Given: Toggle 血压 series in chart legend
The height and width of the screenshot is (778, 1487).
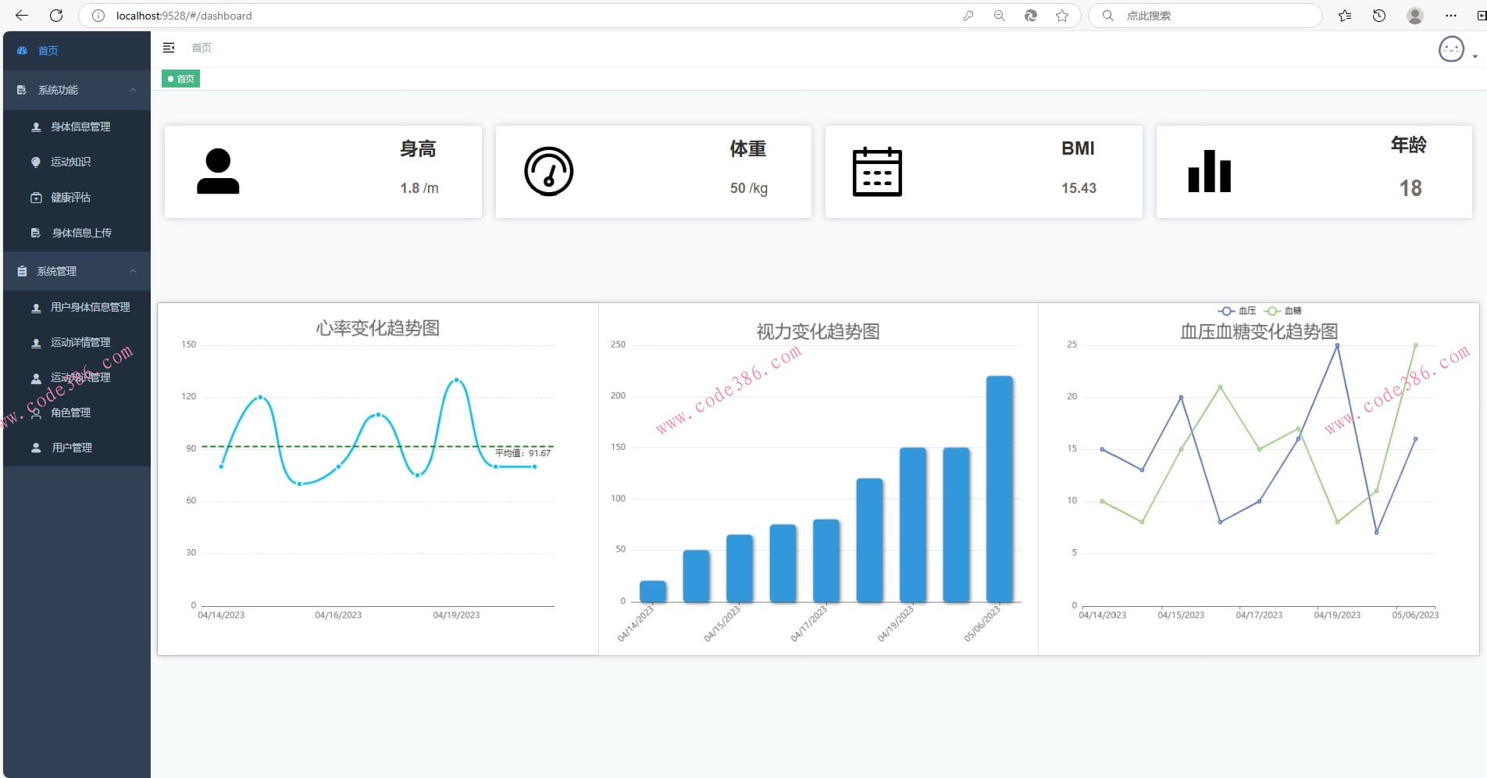Looking at the screenshot, I should 1237,311.
